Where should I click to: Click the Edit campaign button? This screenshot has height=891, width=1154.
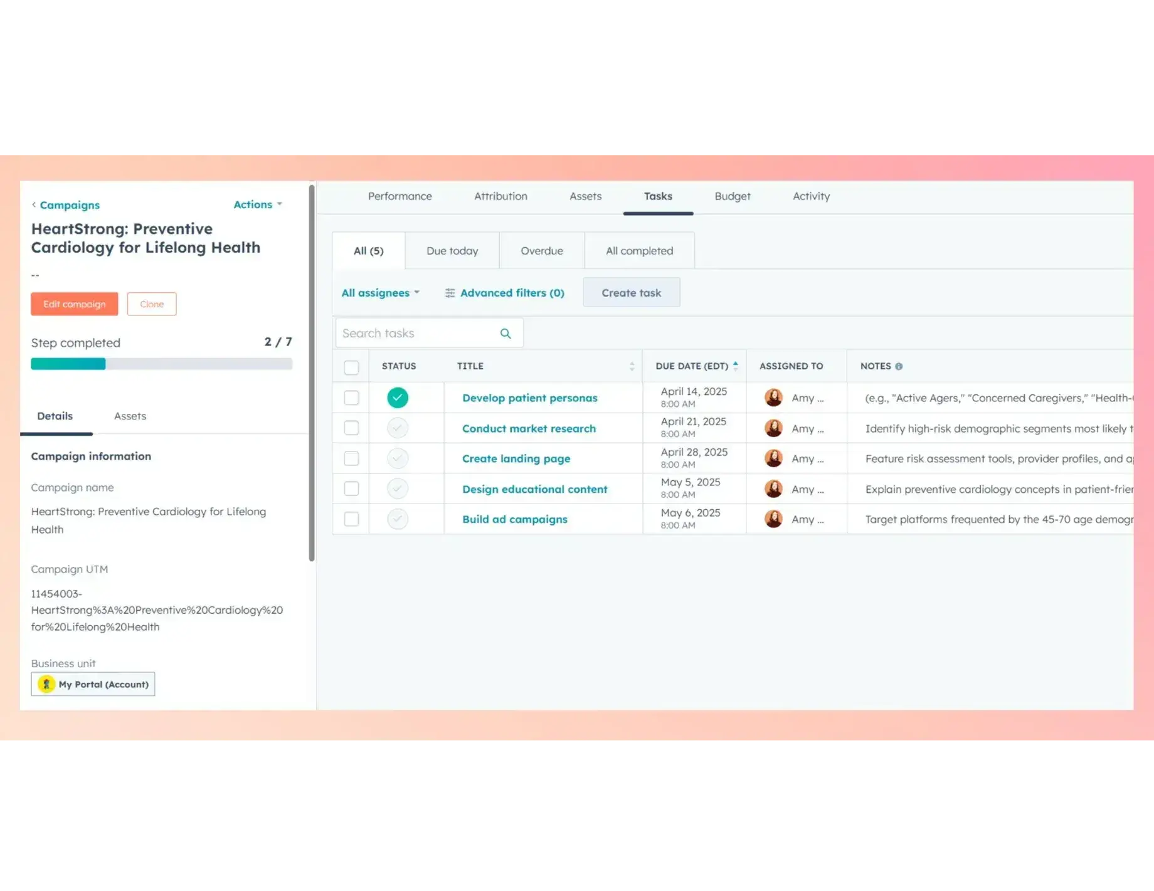pos(74,304)
